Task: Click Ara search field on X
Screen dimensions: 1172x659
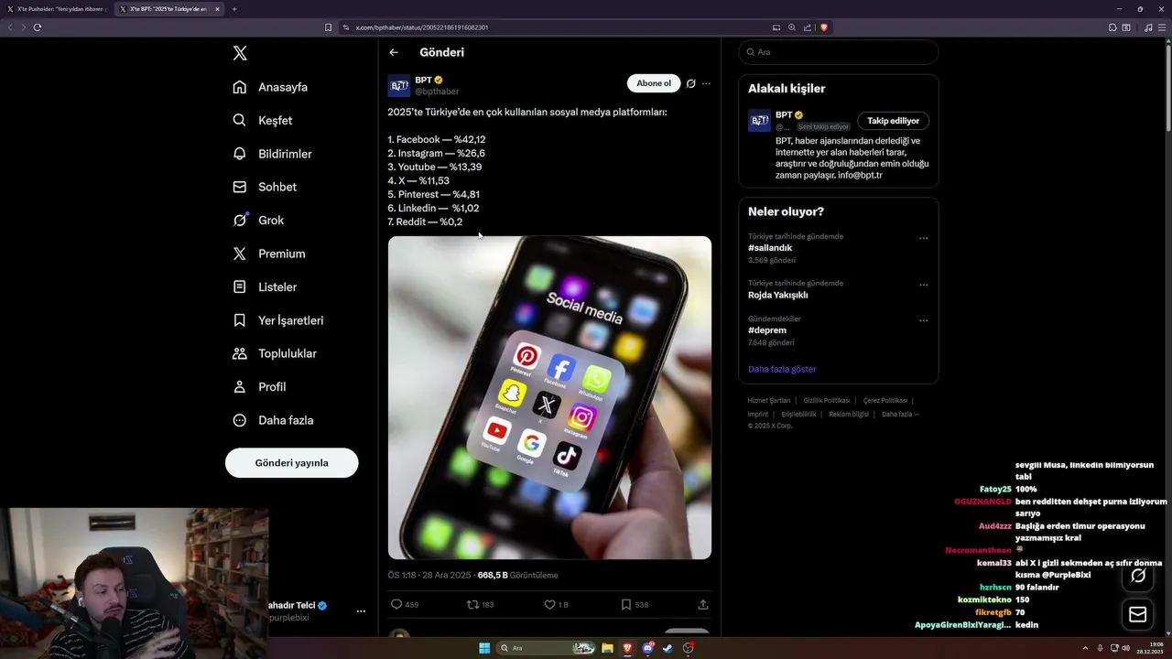Action: (x=839, y=52)
